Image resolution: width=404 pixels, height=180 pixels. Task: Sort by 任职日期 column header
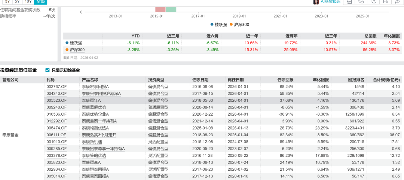coord(201,80)
